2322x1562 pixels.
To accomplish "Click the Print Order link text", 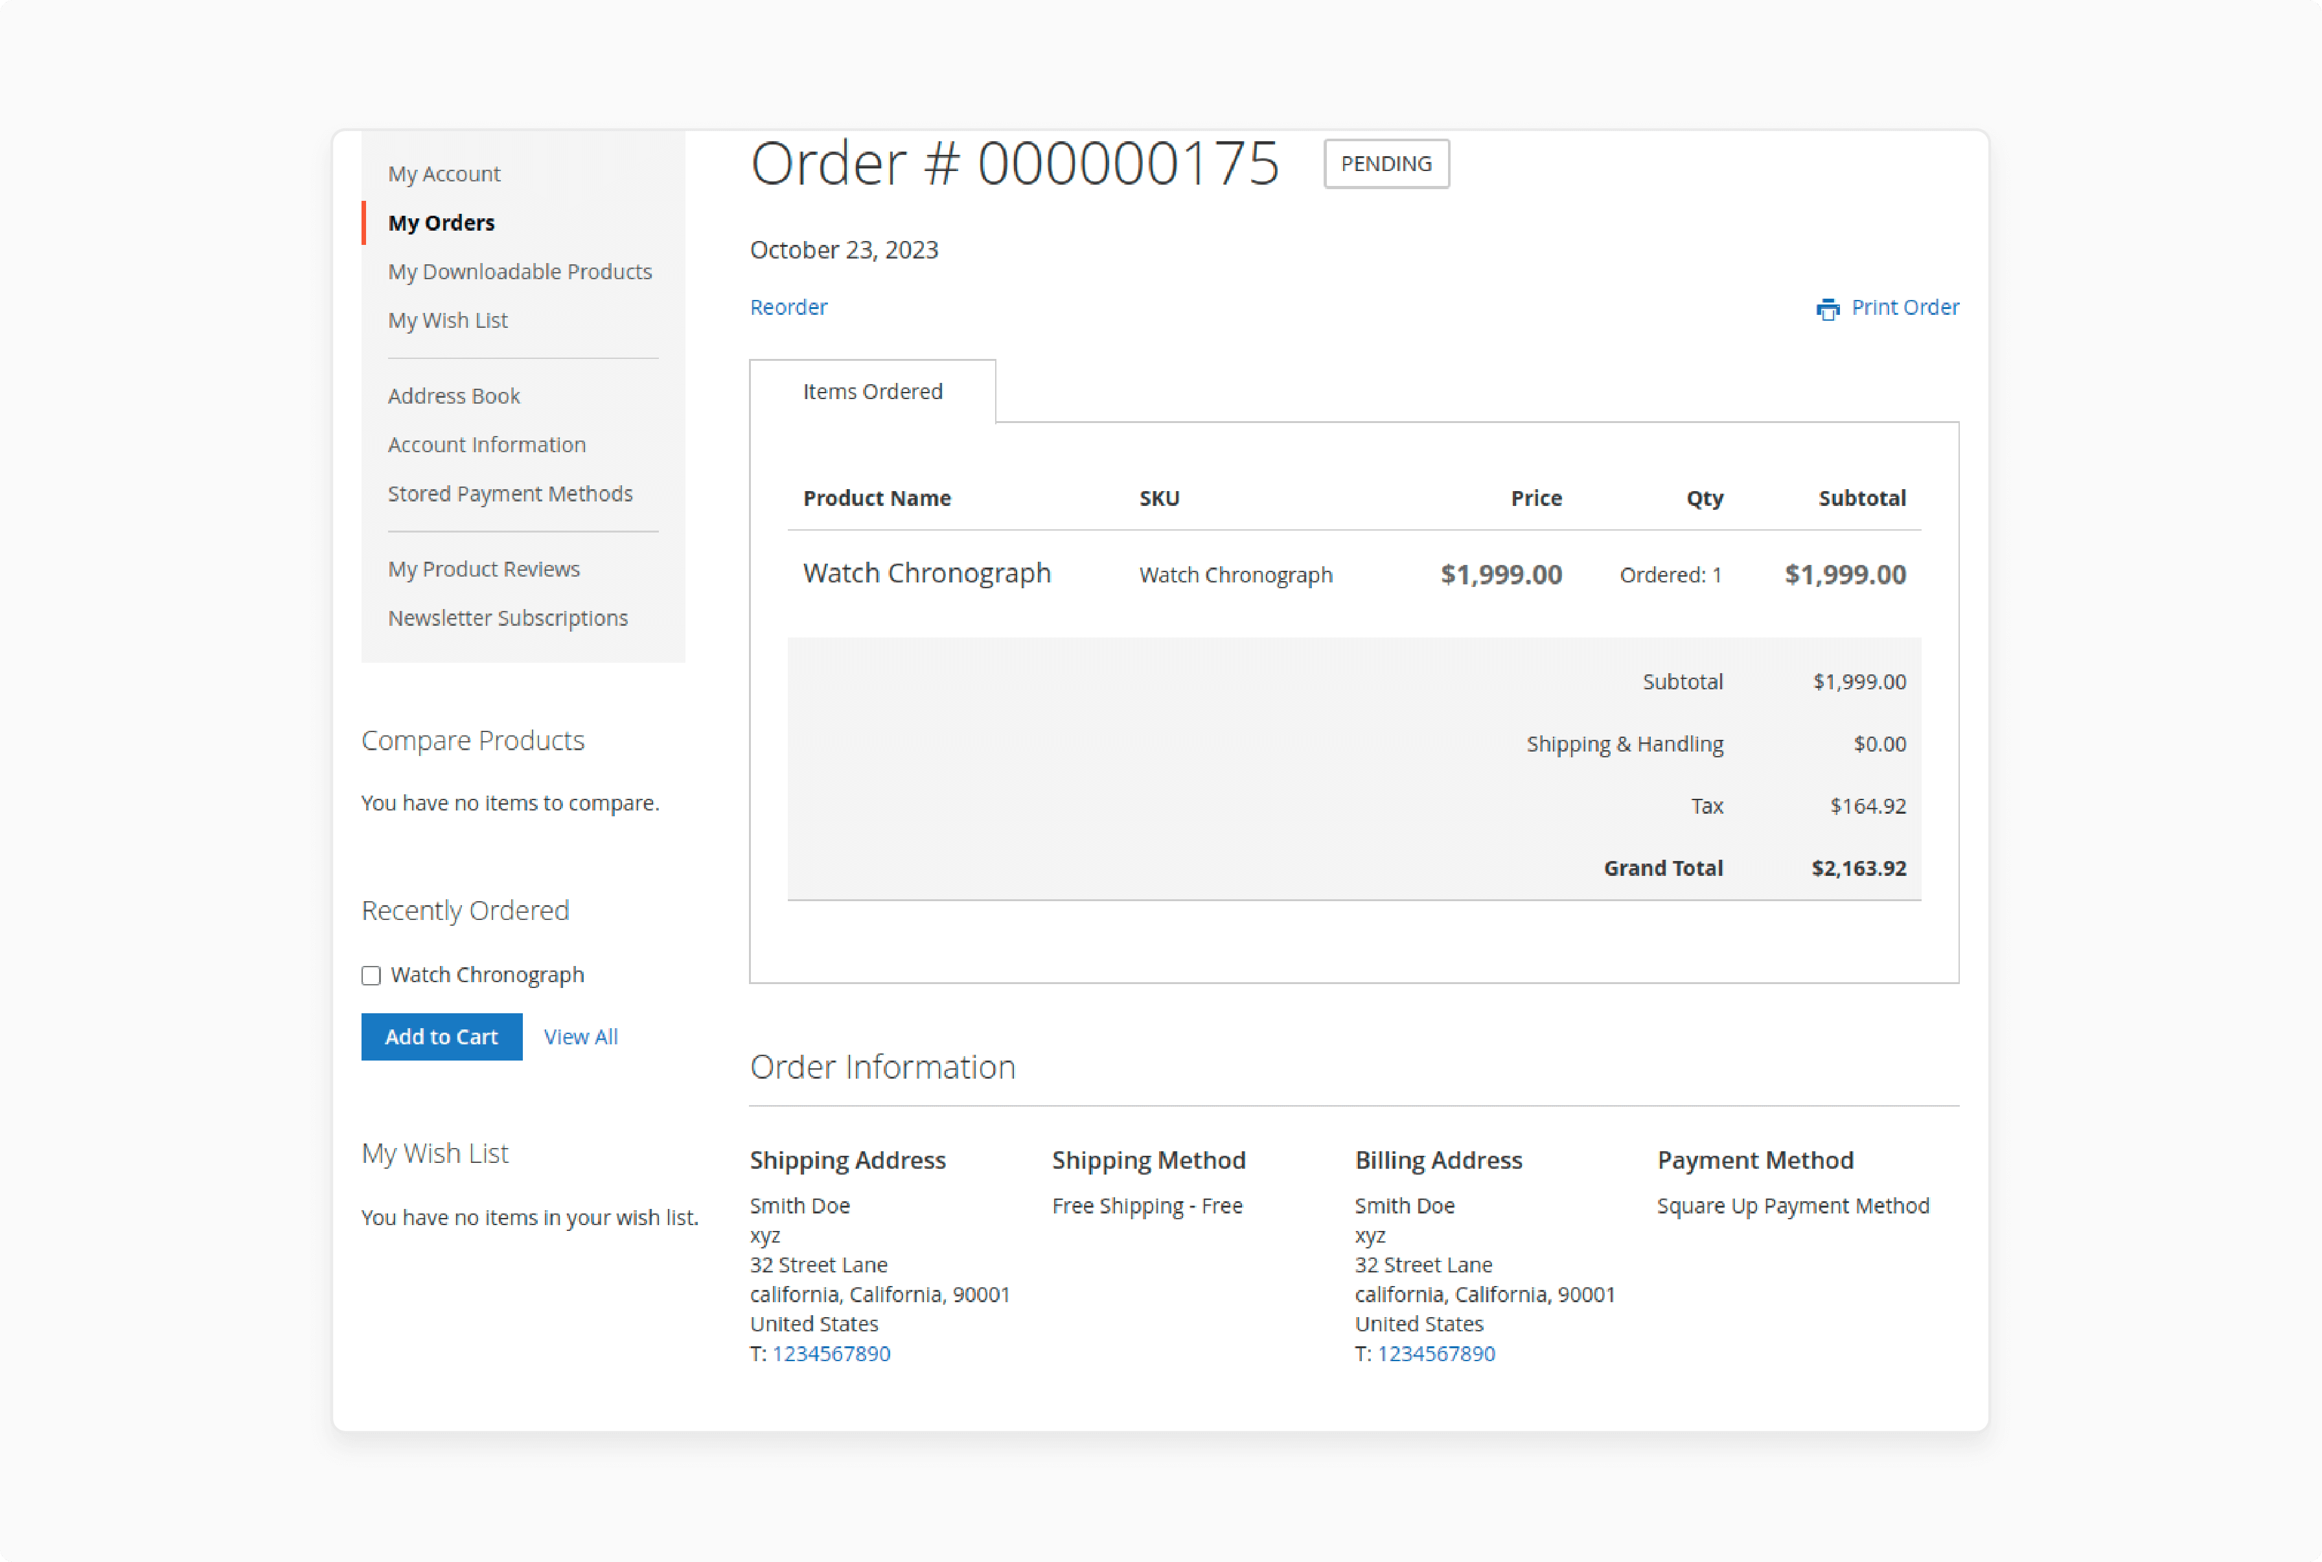I will (1905, 307).
